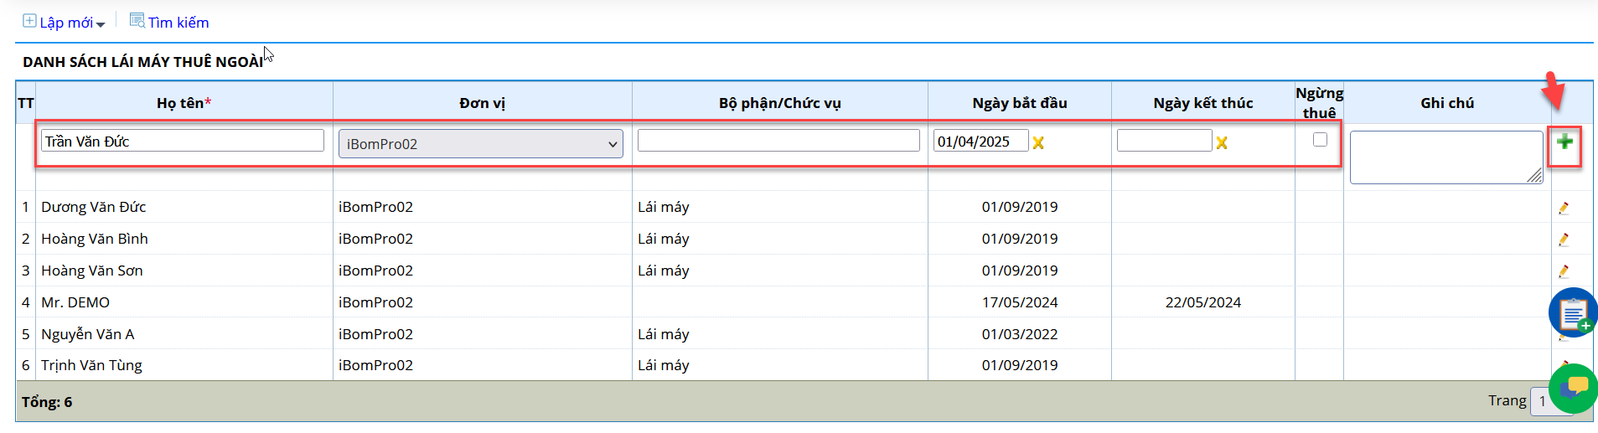This screenshot has height=433, width=1598.
Task: Click the Bộ phận/Chức vụ input field
Action: point(778,141)
